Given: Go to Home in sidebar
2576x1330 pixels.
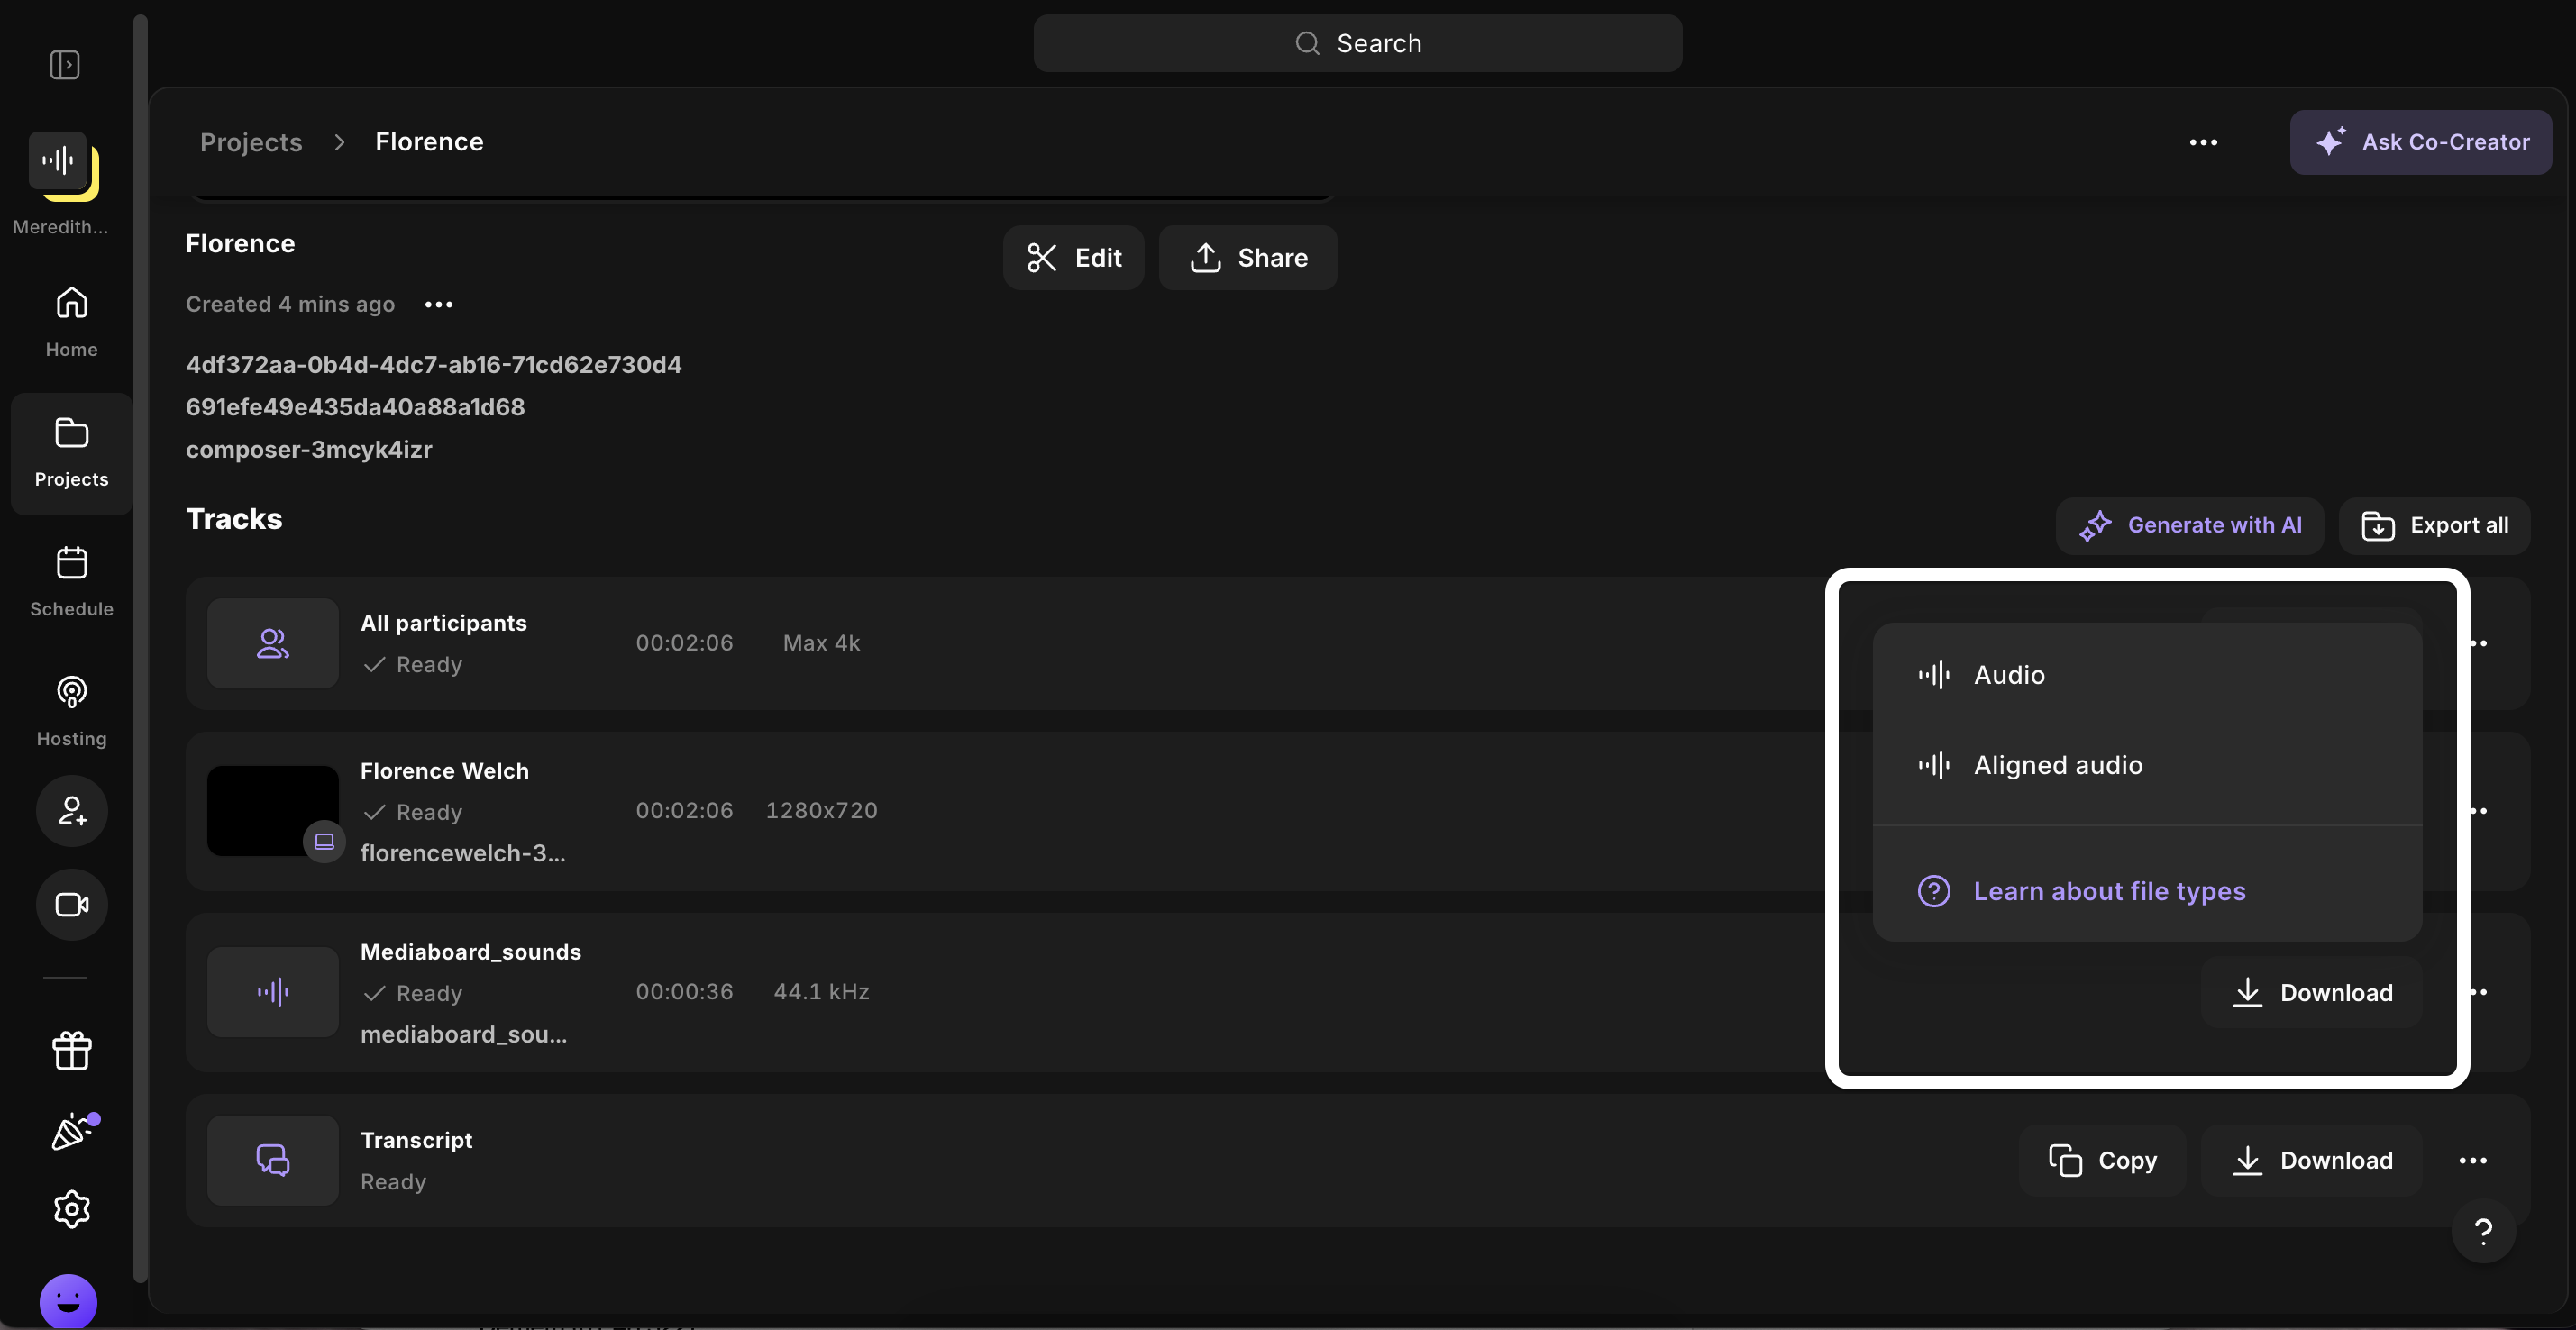Looking at the screenshot, I should 71,322.
